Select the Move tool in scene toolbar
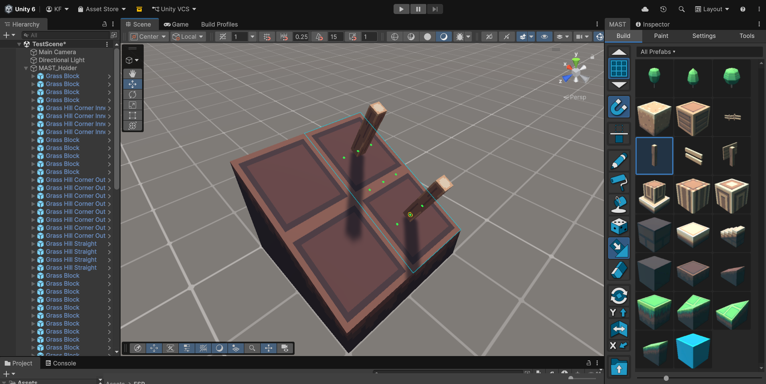Viewport: 766px width, 384px height. coord(133,84)
